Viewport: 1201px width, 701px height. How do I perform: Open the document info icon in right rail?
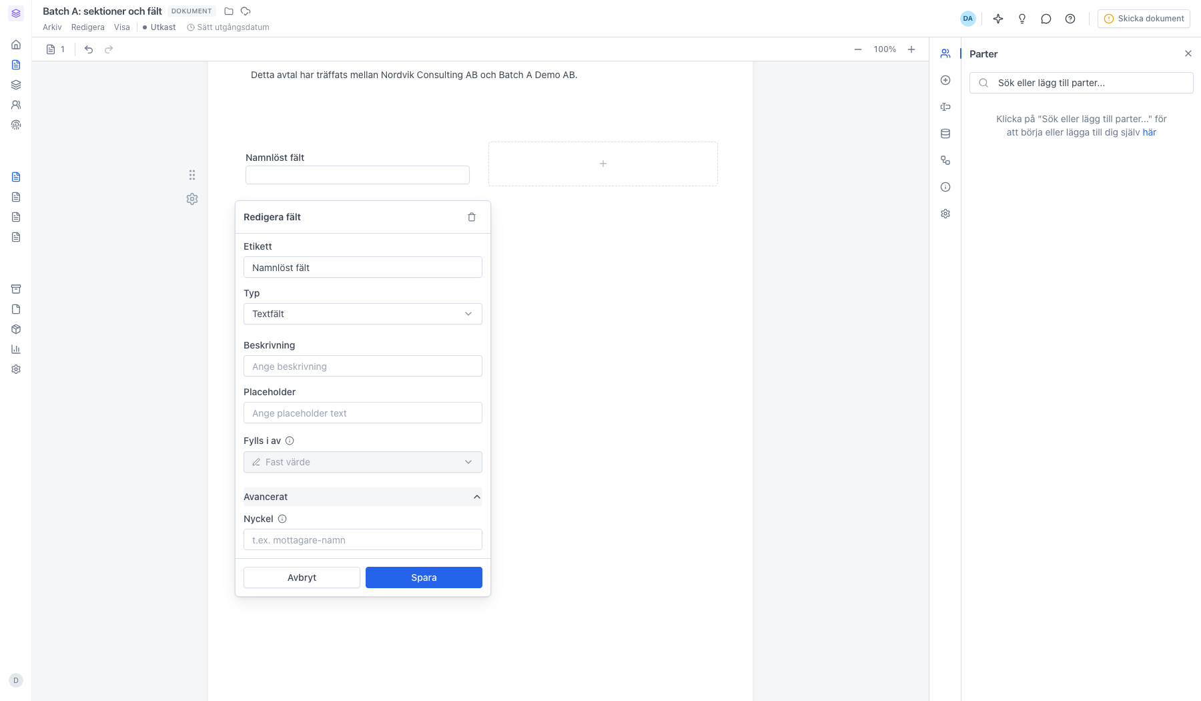[945, 187]
